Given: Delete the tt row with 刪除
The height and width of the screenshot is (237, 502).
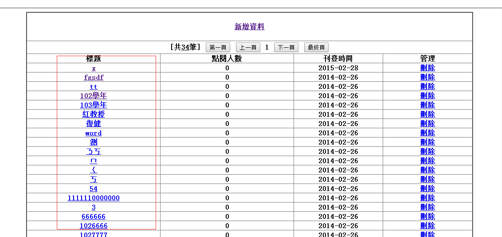Looking at the screenshot, I should [427, 87].
